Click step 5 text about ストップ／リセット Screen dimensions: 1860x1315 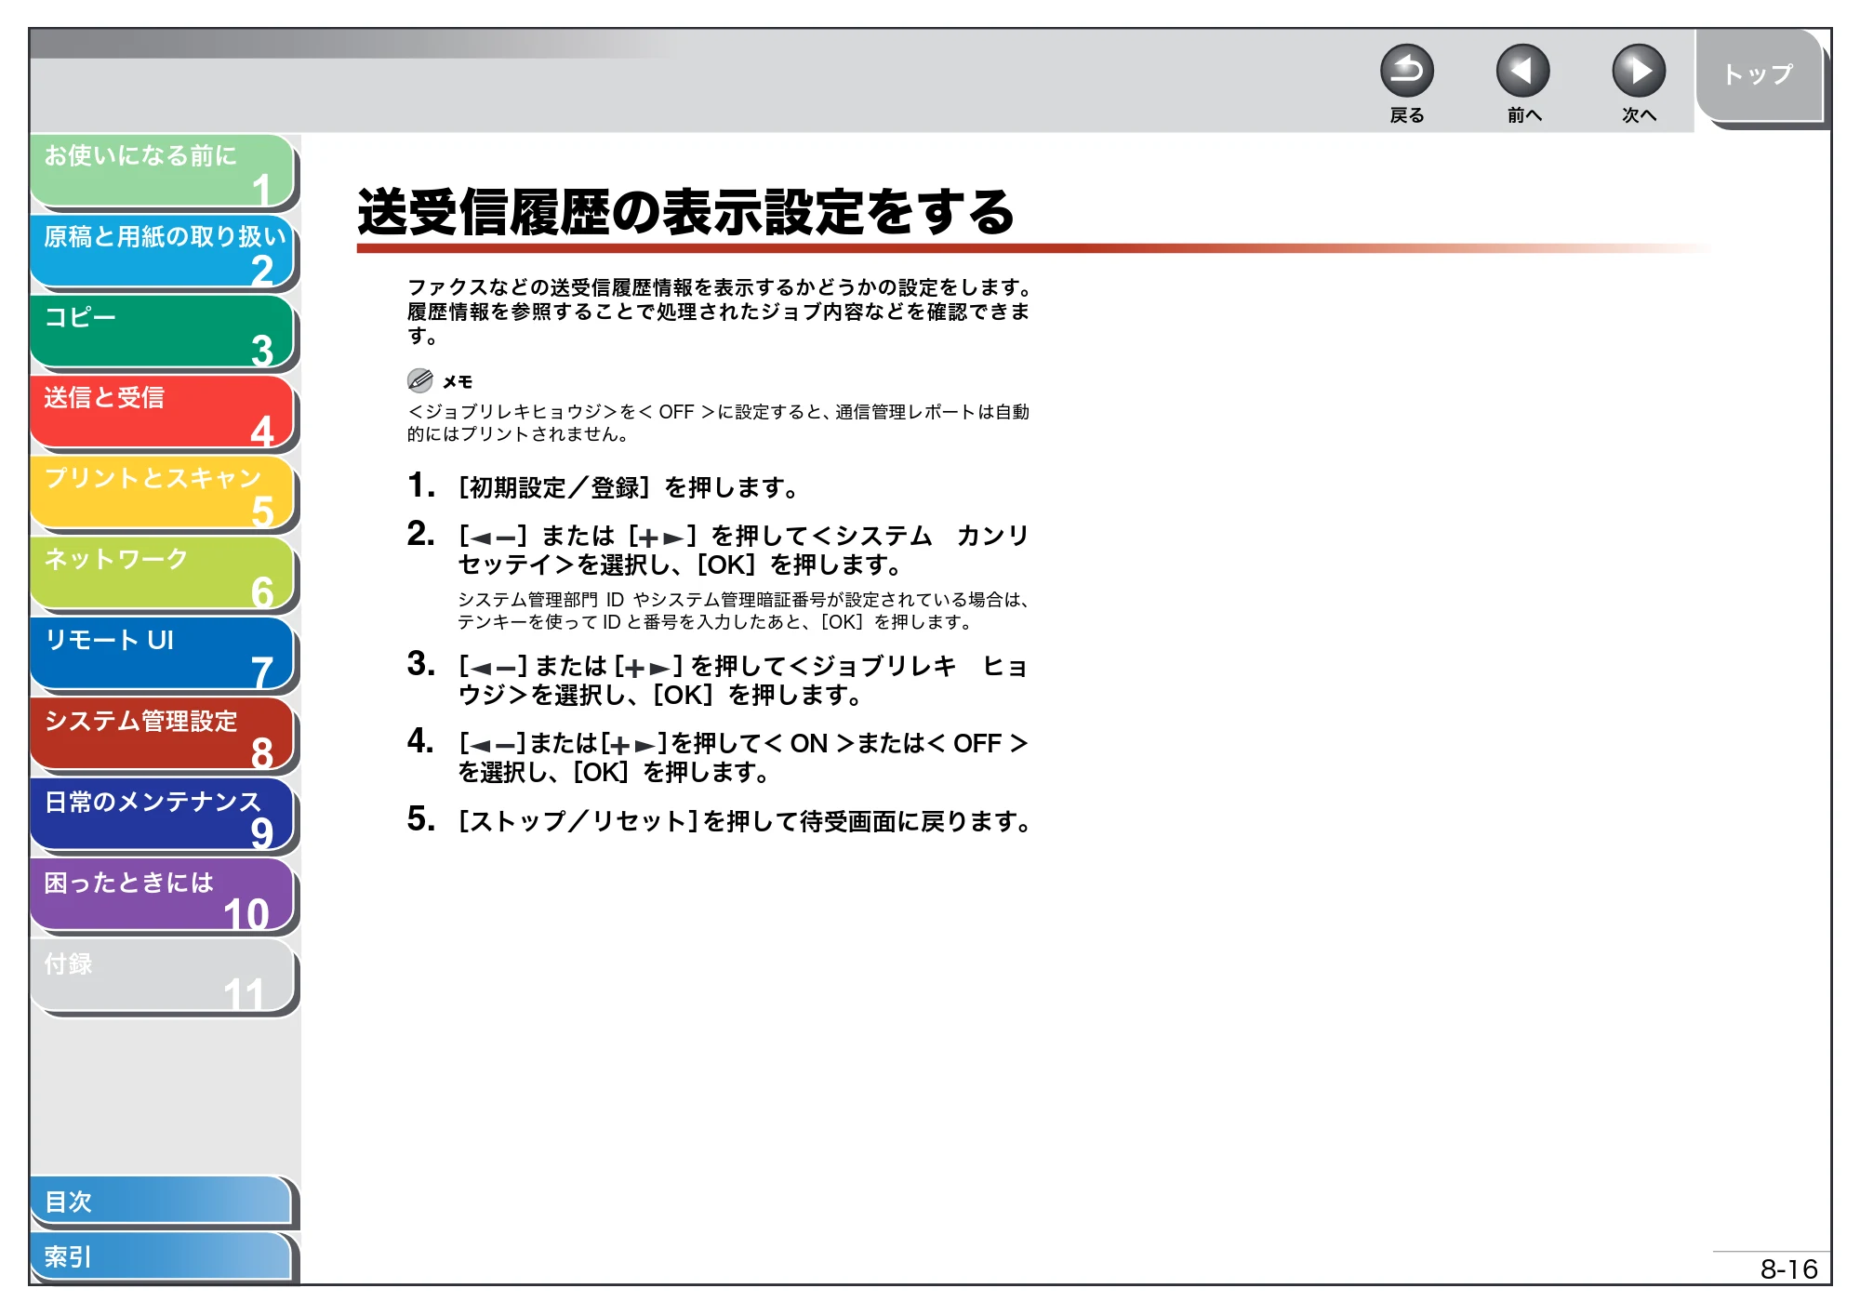[x=745, y=821]
